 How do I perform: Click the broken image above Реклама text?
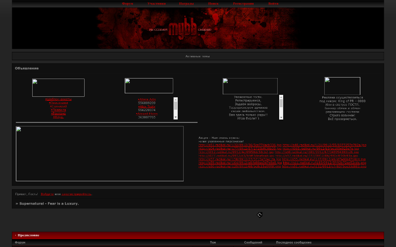pyautogui.click(x=342, y=86)
